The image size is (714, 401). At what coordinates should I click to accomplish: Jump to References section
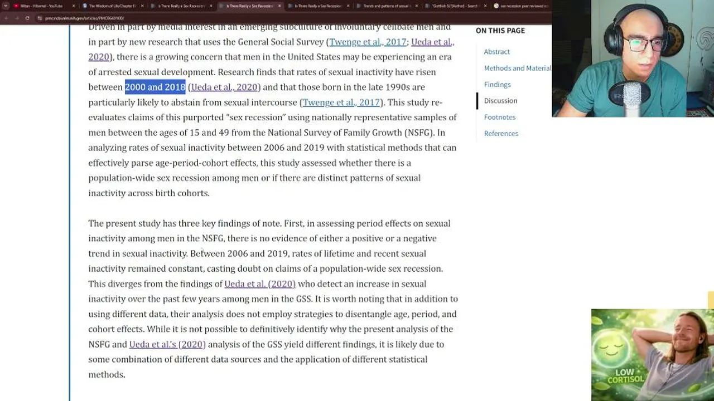point(501,134)
